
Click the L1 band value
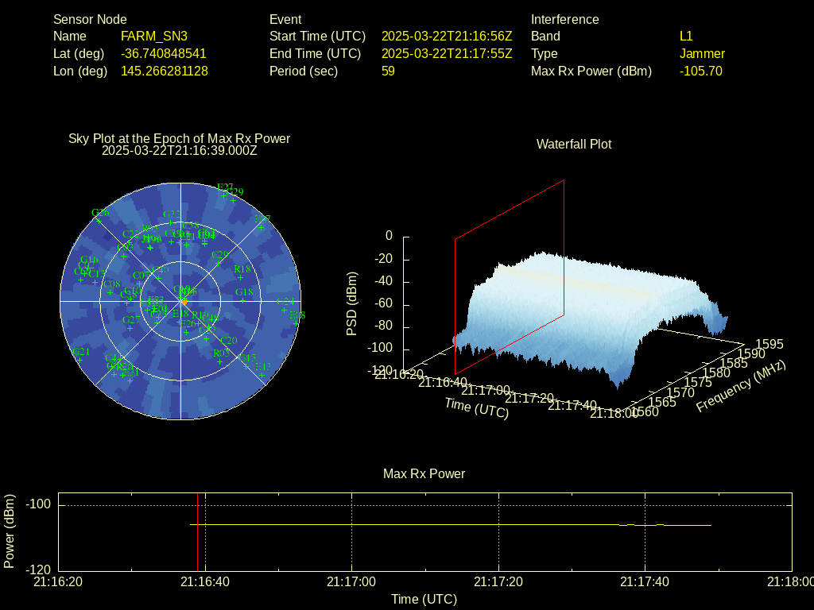point(686,36)
